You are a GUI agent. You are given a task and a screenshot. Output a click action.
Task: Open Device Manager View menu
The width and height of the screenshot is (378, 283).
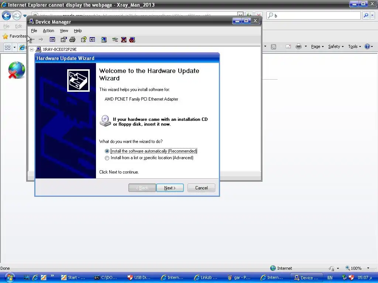pos(64,31)
